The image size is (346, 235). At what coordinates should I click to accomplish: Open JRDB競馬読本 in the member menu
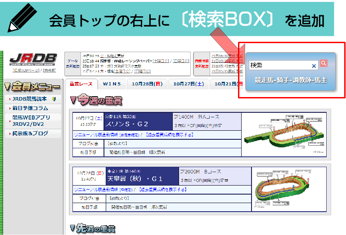pyautogui.click(x=33, y=99)
